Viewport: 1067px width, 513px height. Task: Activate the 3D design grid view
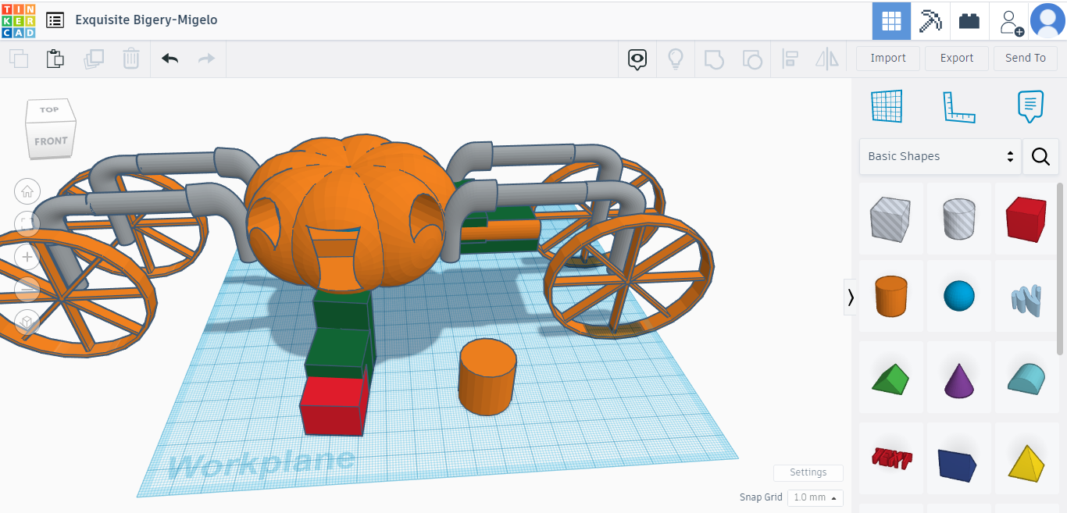click(891, 21)
